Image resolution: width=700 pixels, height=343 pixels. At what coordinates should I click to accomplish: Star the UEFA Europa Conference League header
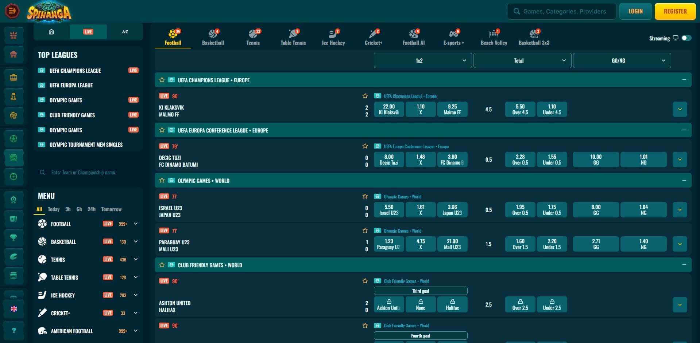coord(162,130)
